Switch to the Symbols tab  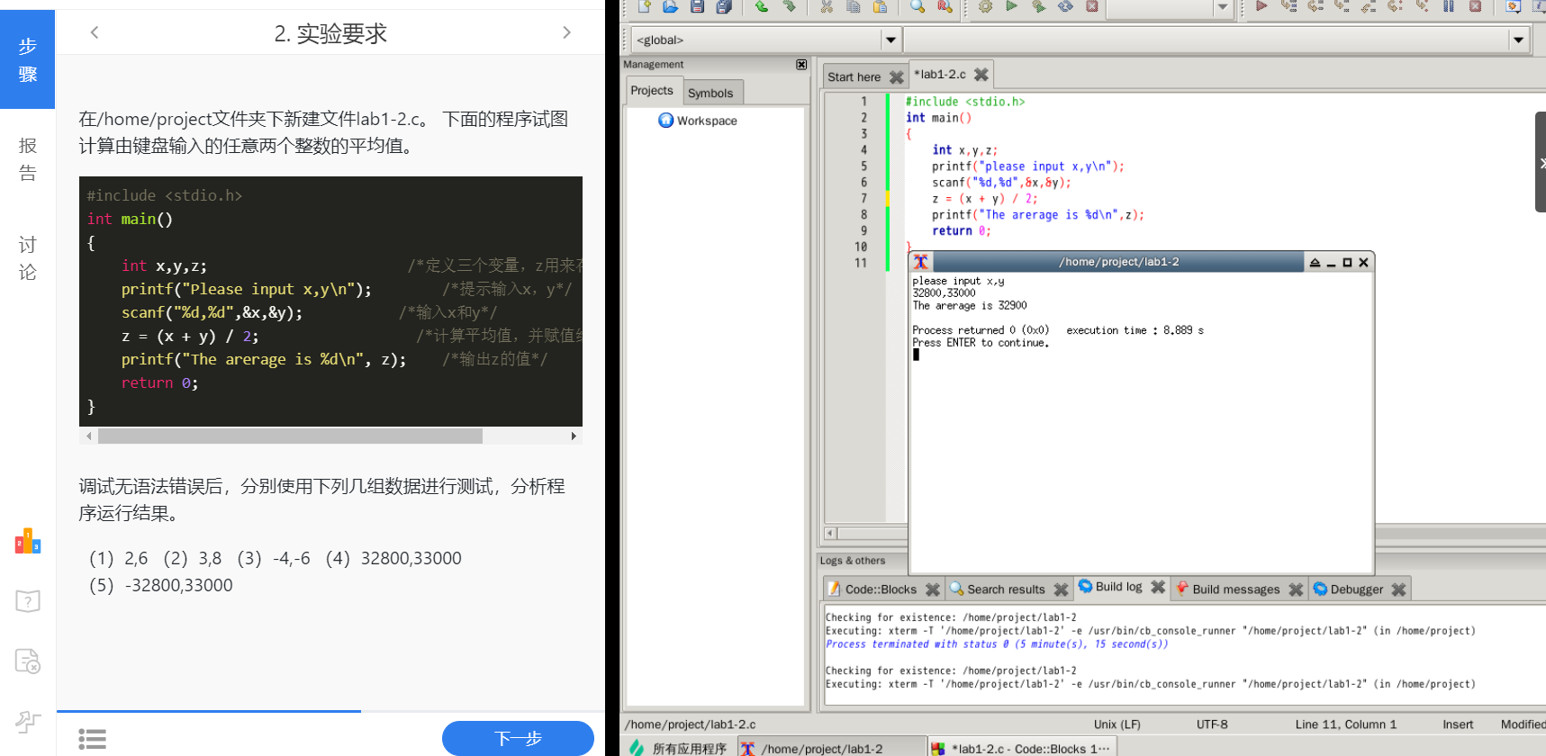pos(710,93)
